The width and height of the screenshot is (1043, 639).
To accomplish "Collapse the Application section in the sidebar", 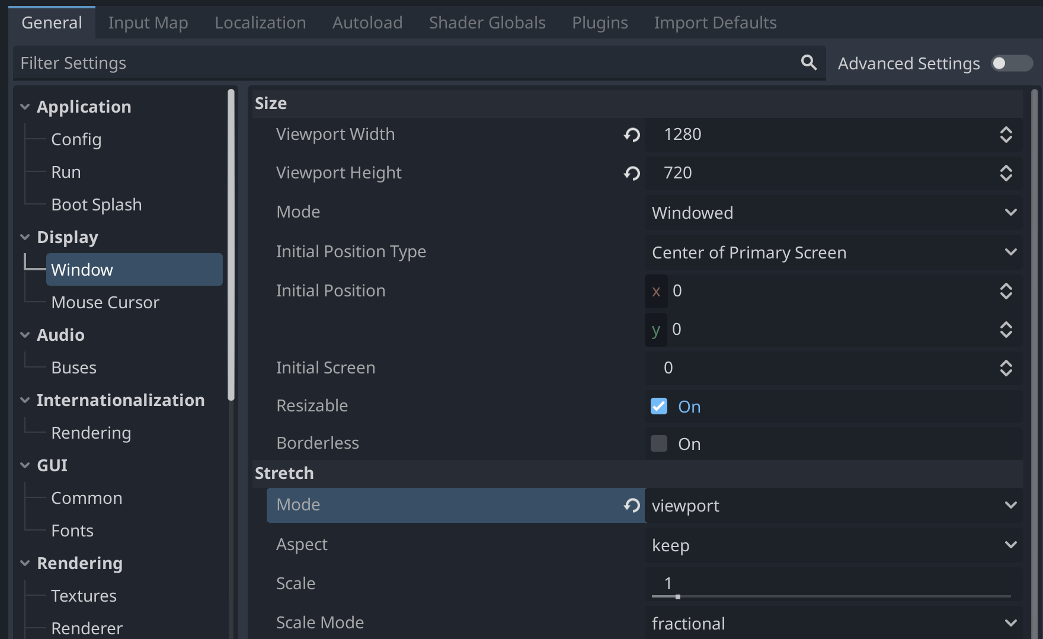I will [25, 106].
